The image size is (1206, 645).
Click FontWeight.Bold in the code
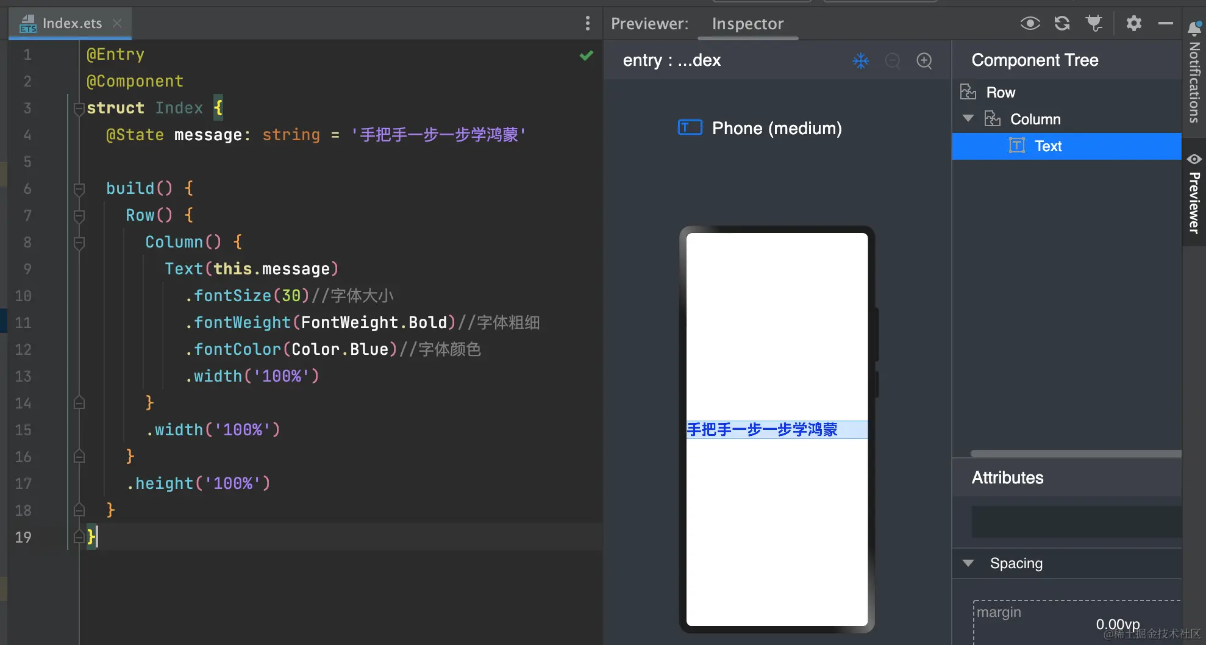tap(374, 322)
